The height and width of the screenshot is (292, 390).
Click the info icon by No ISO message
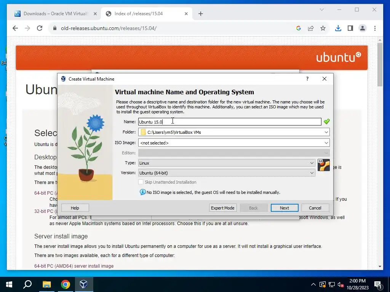pyautogui.click(x=143, y=192)
